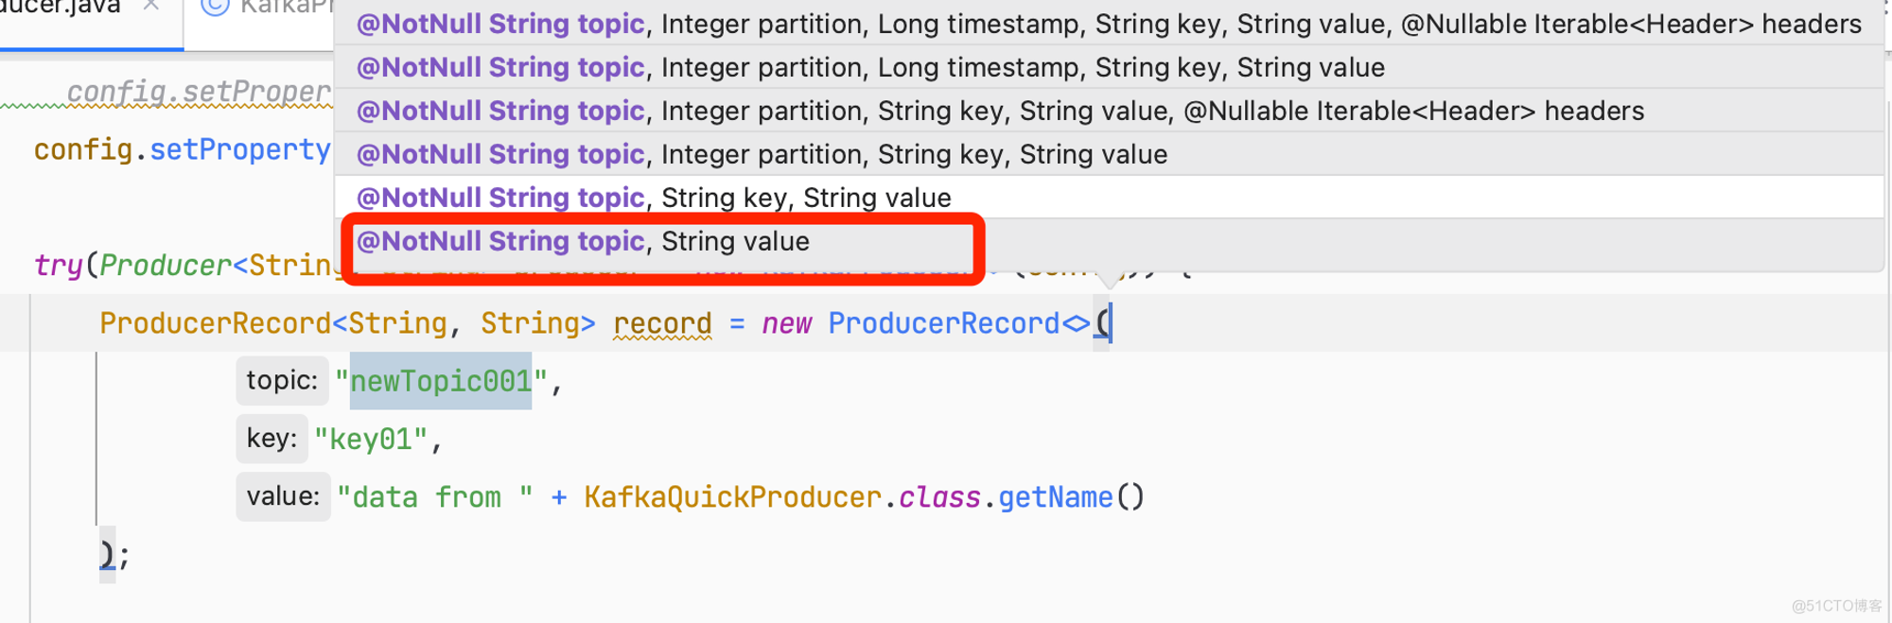The height and width of the screenshot is (623, 1892).
Task: Place cursor in the "newTopic001" string
Action: [x=441, y=381]
